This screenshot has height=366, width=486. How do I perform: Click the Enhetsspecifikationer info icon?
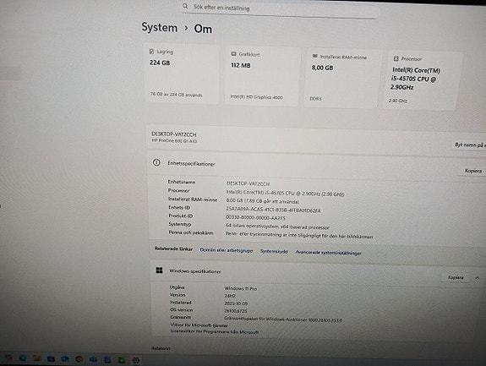click(156, 162)
